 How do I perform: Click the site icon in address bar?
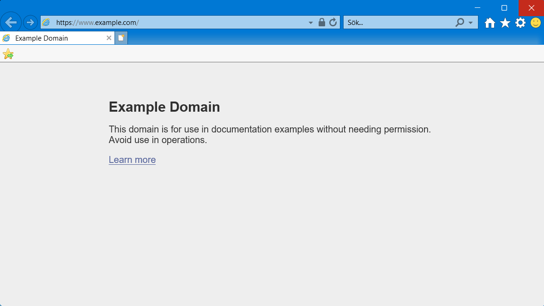click(x=46, y=23)
